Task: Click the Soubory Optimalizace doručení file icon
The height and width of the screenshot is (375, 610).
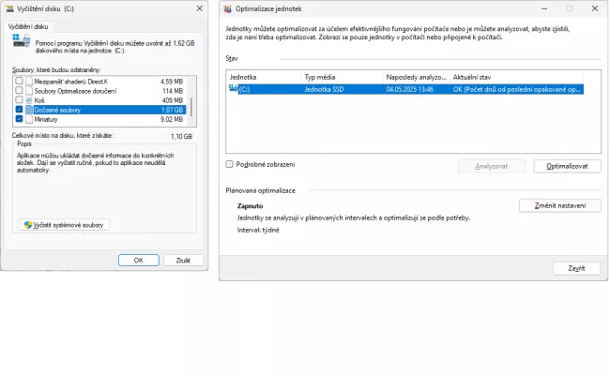Action: [x=29, y=91]
